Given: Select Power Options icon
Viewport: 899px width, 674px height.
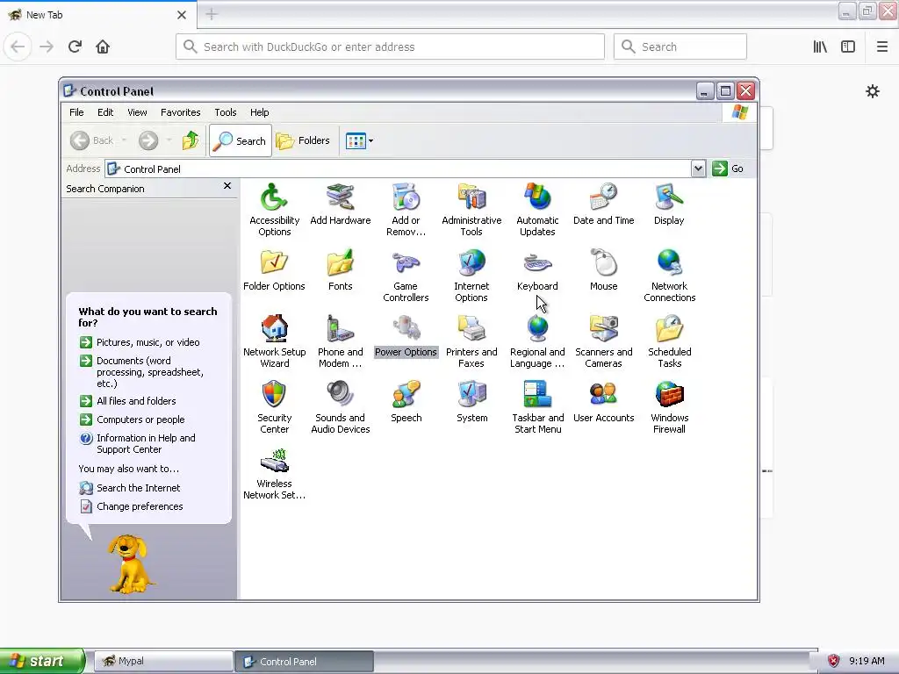Looking at the screenshot, I should click(x=406, y=336).
